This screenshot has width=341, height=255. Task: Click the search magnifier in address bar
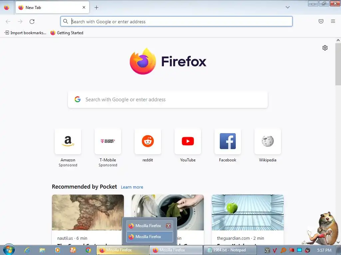click(66, 22)
